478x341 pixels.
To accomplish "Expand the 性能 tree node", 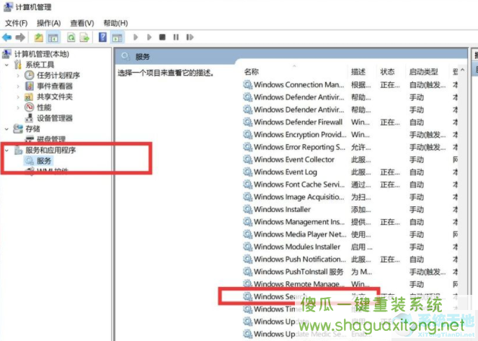I will 18,107.
